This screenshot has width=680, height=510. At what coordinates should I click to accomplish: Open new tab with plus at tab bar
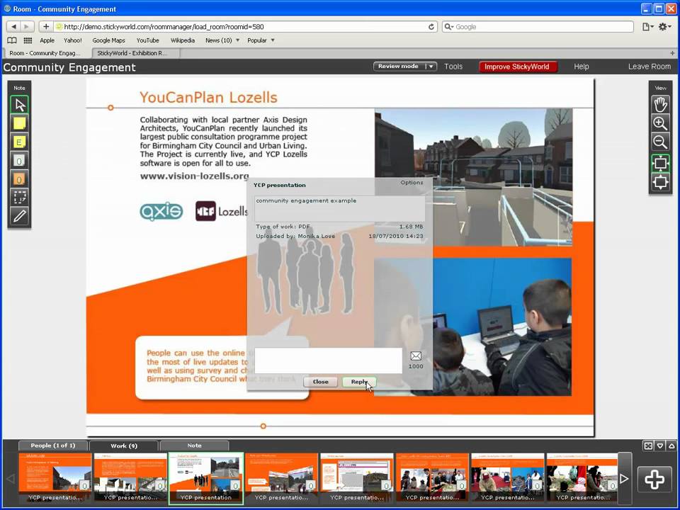(x=673, y=53)
